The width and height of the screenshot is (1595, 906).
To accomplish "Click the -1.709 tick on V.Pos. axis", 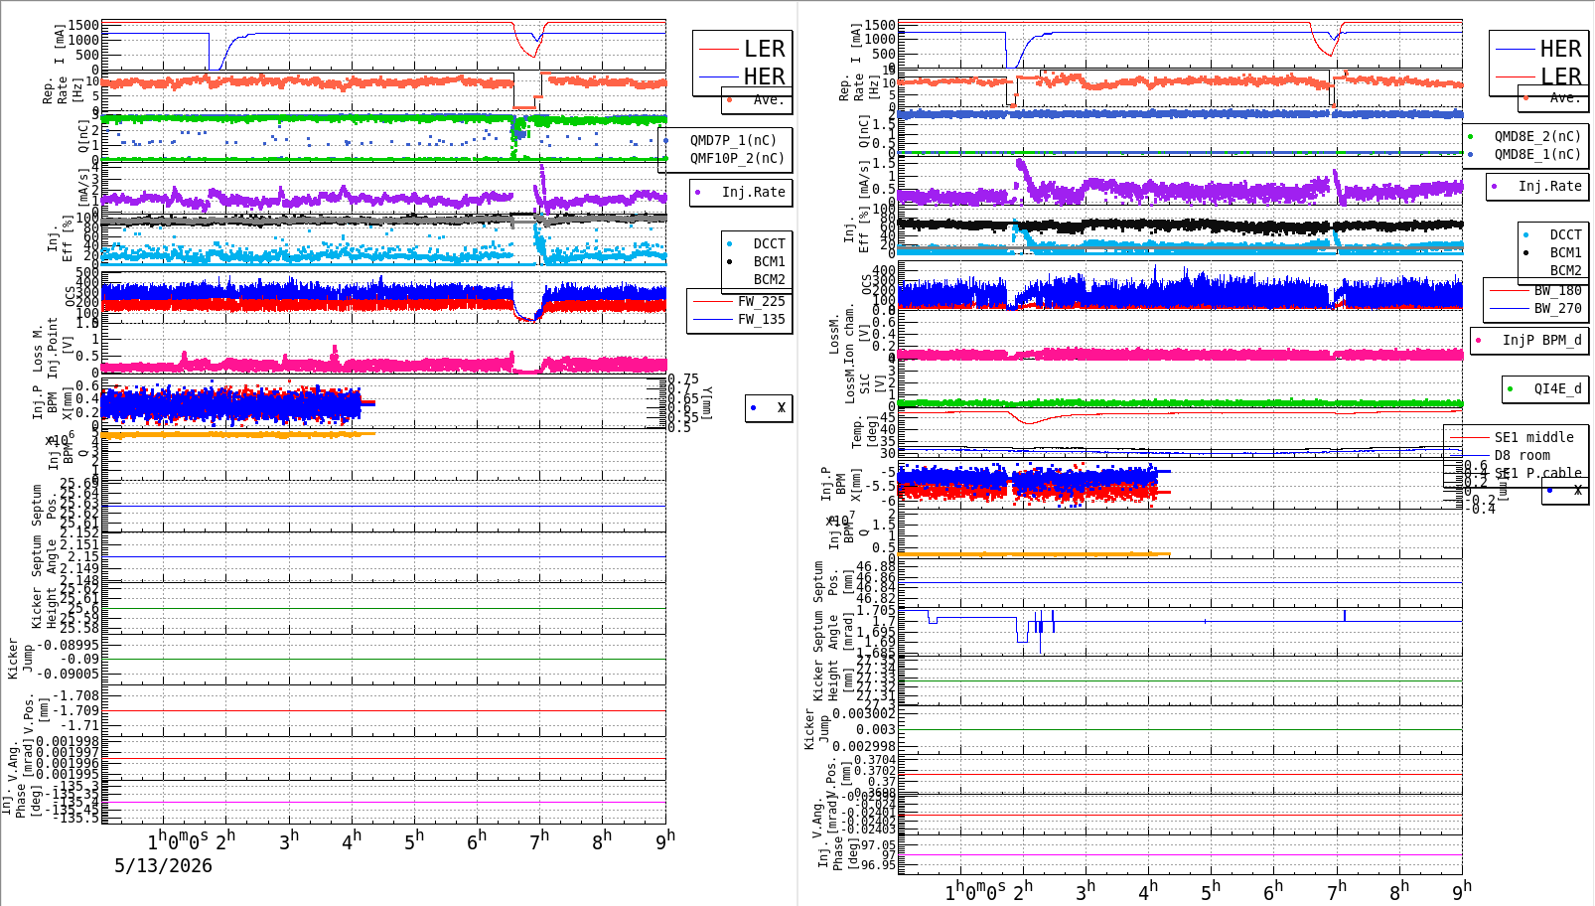I will point(77,710).
